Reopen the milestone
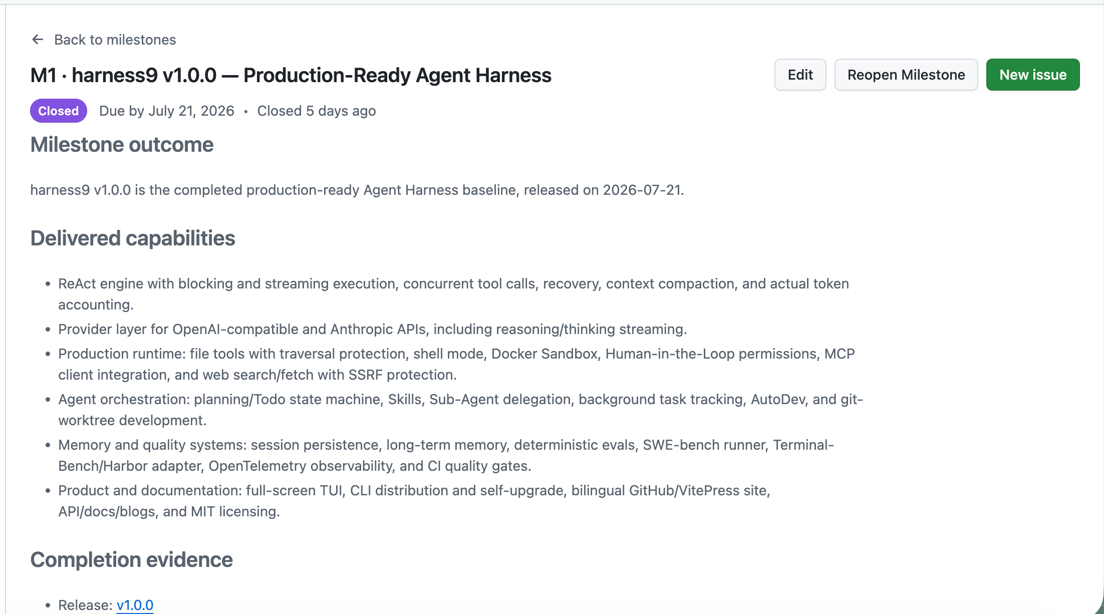 pos(906,75)
